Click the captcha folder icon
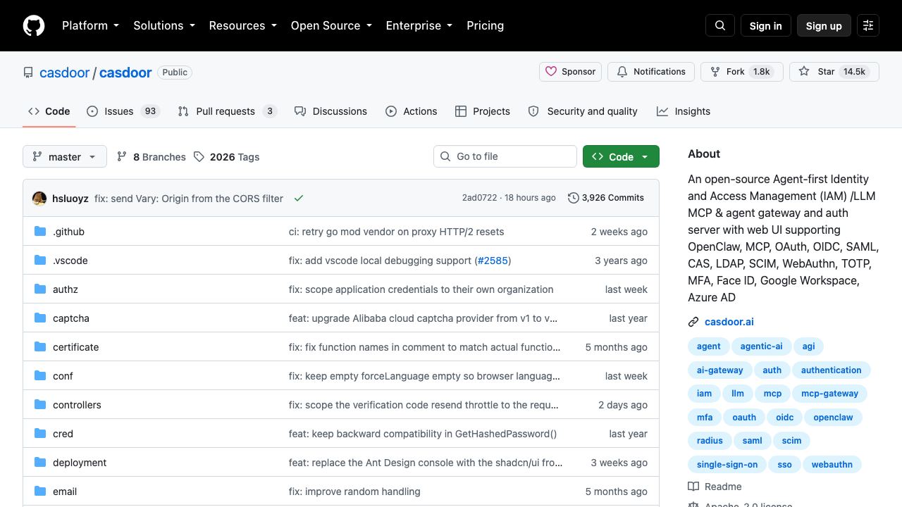This screenshot has height=507, width=902. pyautogui.click(x=40, y=318)
